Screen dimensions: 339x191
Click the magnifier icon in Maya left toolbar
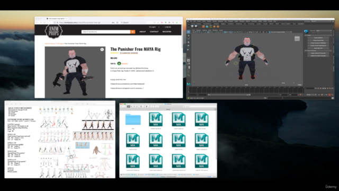click(x=189, y=75)
